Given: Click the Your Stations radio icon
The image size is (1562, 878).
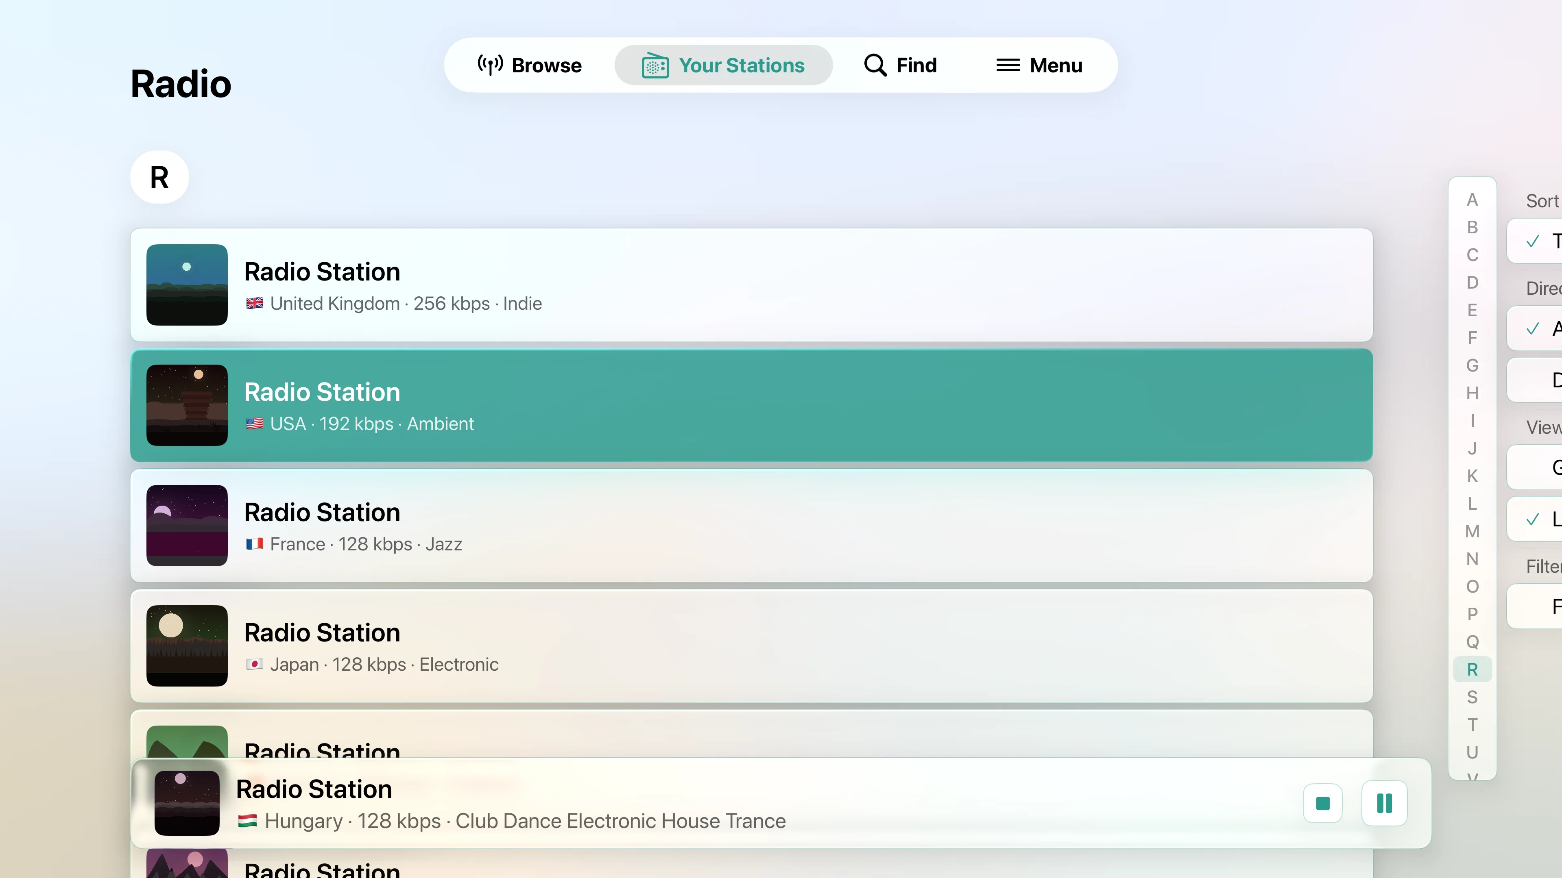Looking at the screenshot, I should coord(655,65).
